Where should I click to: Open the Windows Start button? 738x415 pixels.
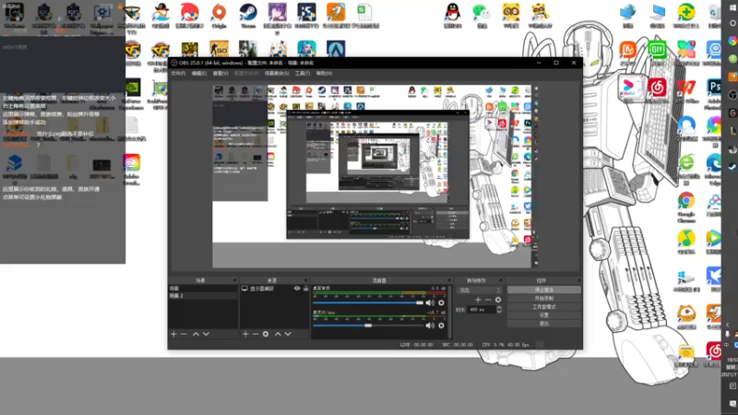pyautogui.click(x=732, y=7)
